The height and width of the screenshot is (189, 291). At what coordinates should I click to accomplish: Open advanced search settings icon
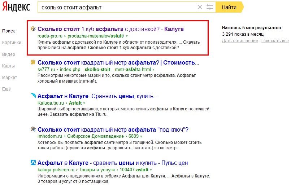tap(210, 7)
